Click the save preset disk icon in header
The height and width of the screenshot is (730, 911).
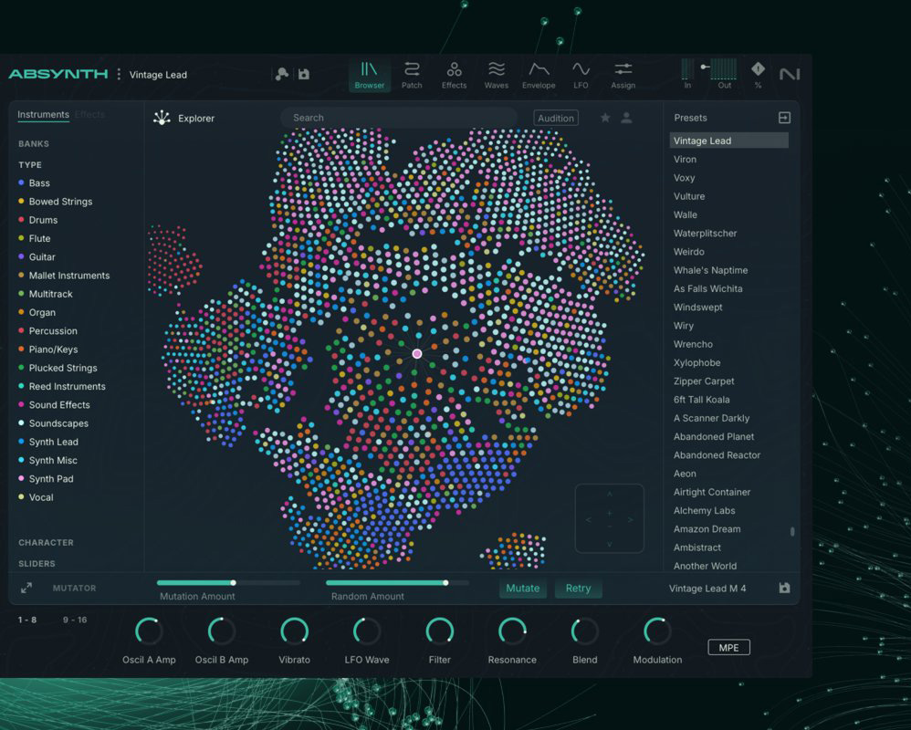[304, 74]
